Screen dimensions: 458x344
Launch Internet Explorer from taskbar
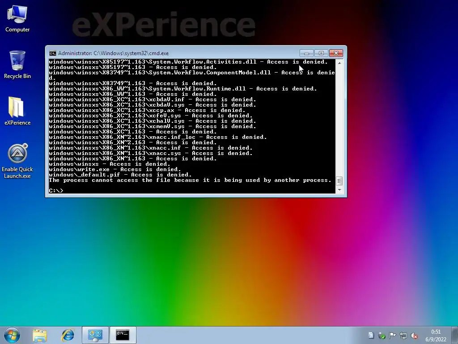coord(68,335)
